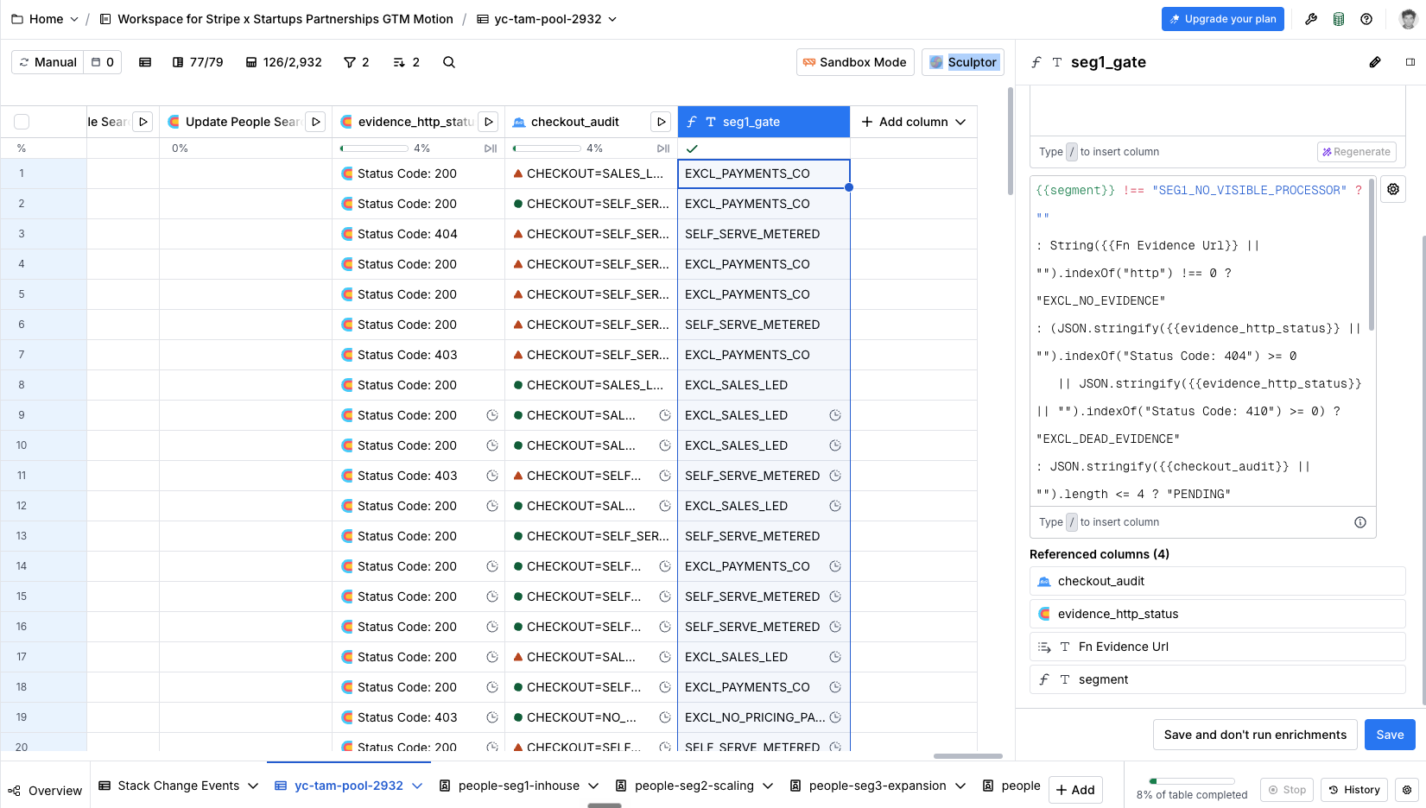Select checkout_audit referenced column
The width and height of the screenshot is (1426, 808).
click(1217, 581)
